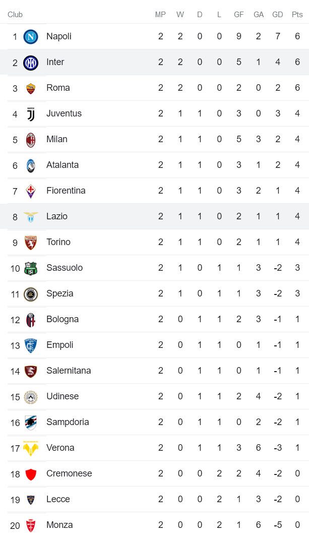Click the GF column header
The height and width of the screenshot is (539, 309).
click(238, 15)
